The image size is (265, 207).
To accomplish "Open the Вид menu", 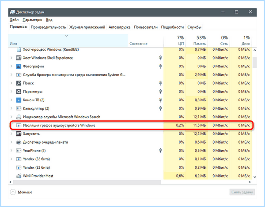I will [49, 20].
